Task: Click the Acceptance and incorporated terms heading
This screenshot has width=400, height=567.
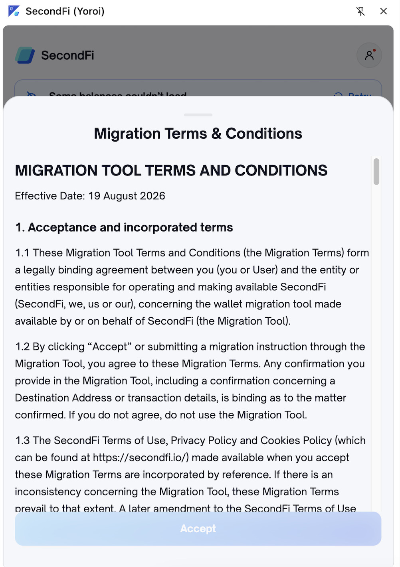Action: 124,227
